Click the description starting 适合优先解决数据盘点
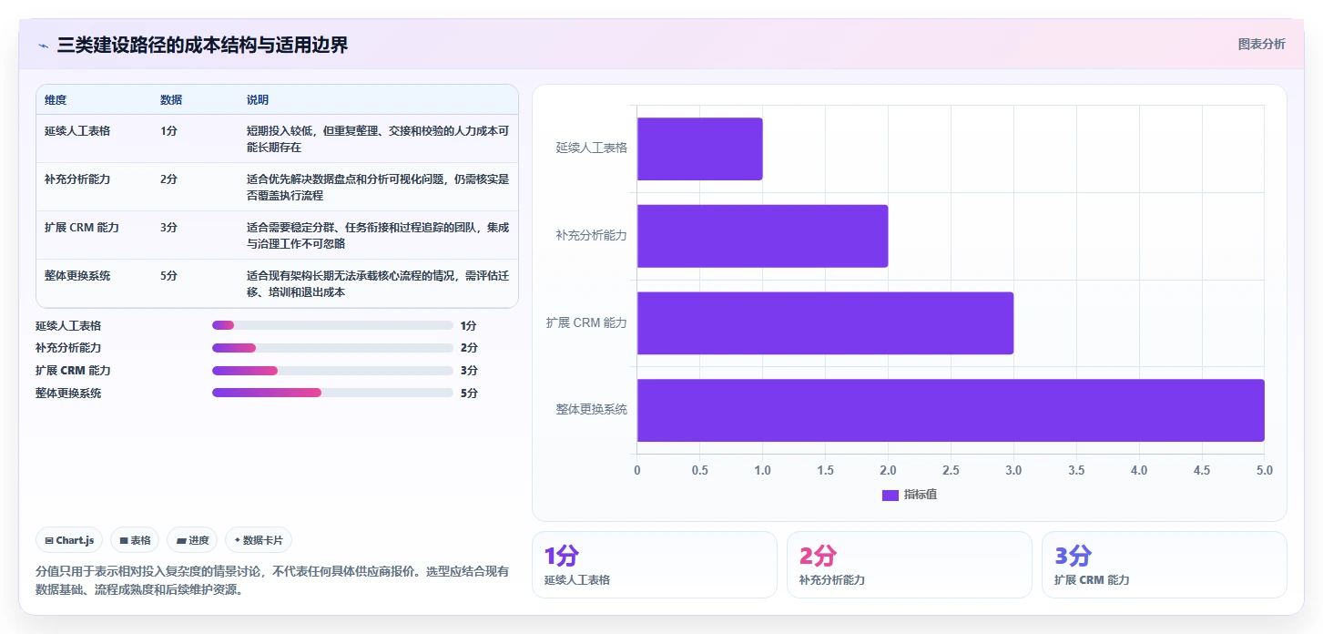This screenshot has height=634, width=1323. pyautogui.click(x=378, y=187)
